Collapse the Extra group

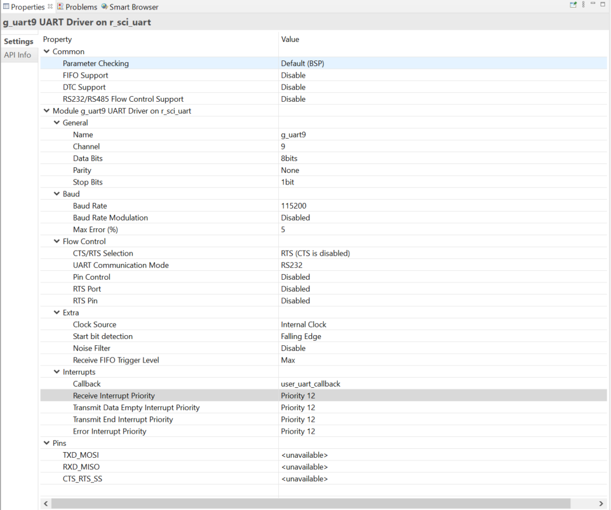pos(57,313)
